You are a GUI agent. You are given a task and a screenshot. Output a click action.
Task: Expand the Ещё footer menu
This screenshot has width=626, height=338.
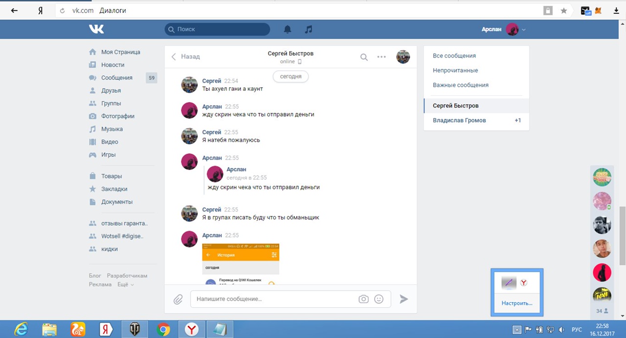[126, 284]
